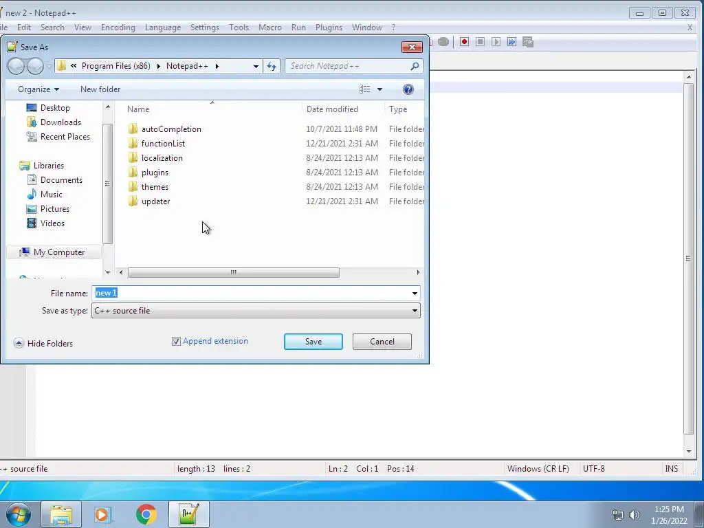Click Notepad++ taskbar icon

click(x=188, y=514)
